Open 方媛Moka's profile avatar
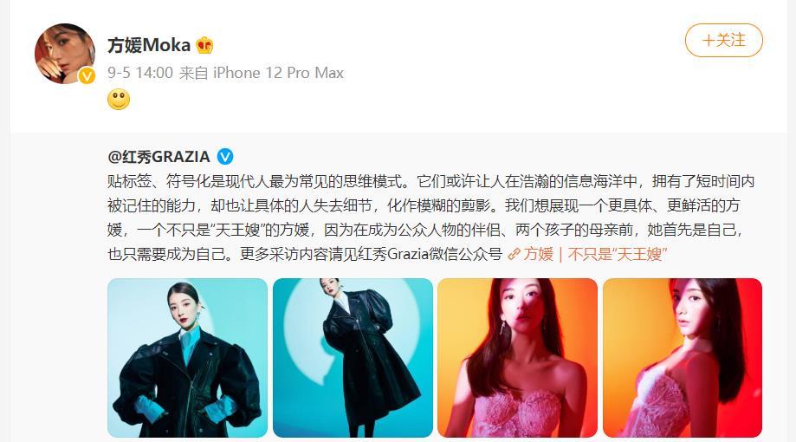The width and height of the screenshot is (796, 442). [x=64, y=54]
